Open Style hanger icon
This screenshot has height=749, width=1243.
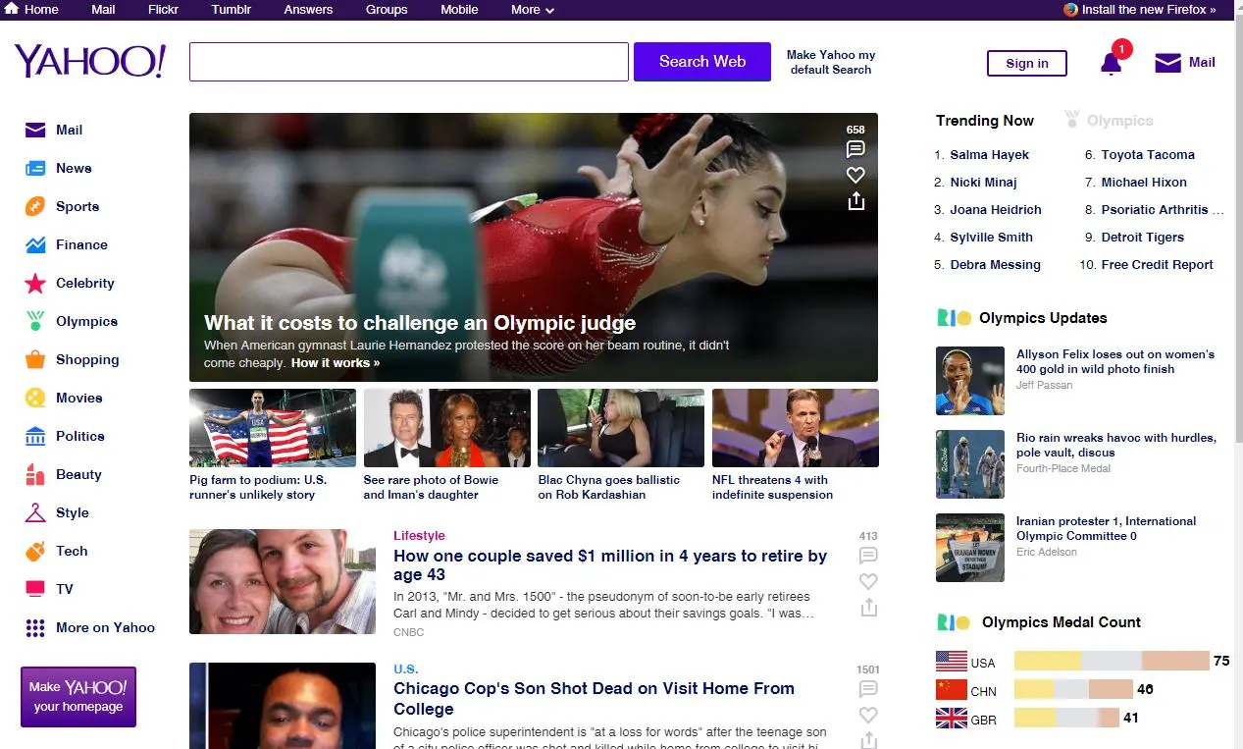(x=35, y=512)
